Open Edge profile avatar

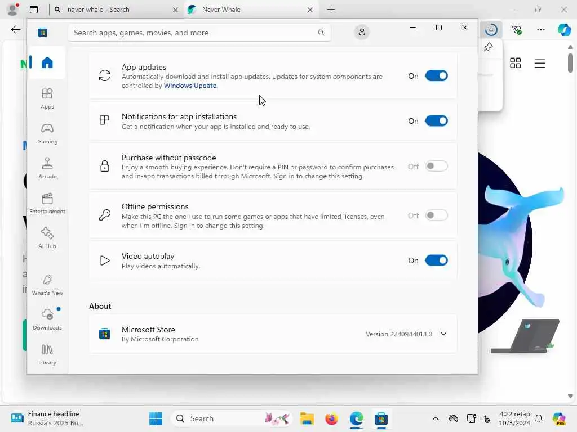coord(13,10)
